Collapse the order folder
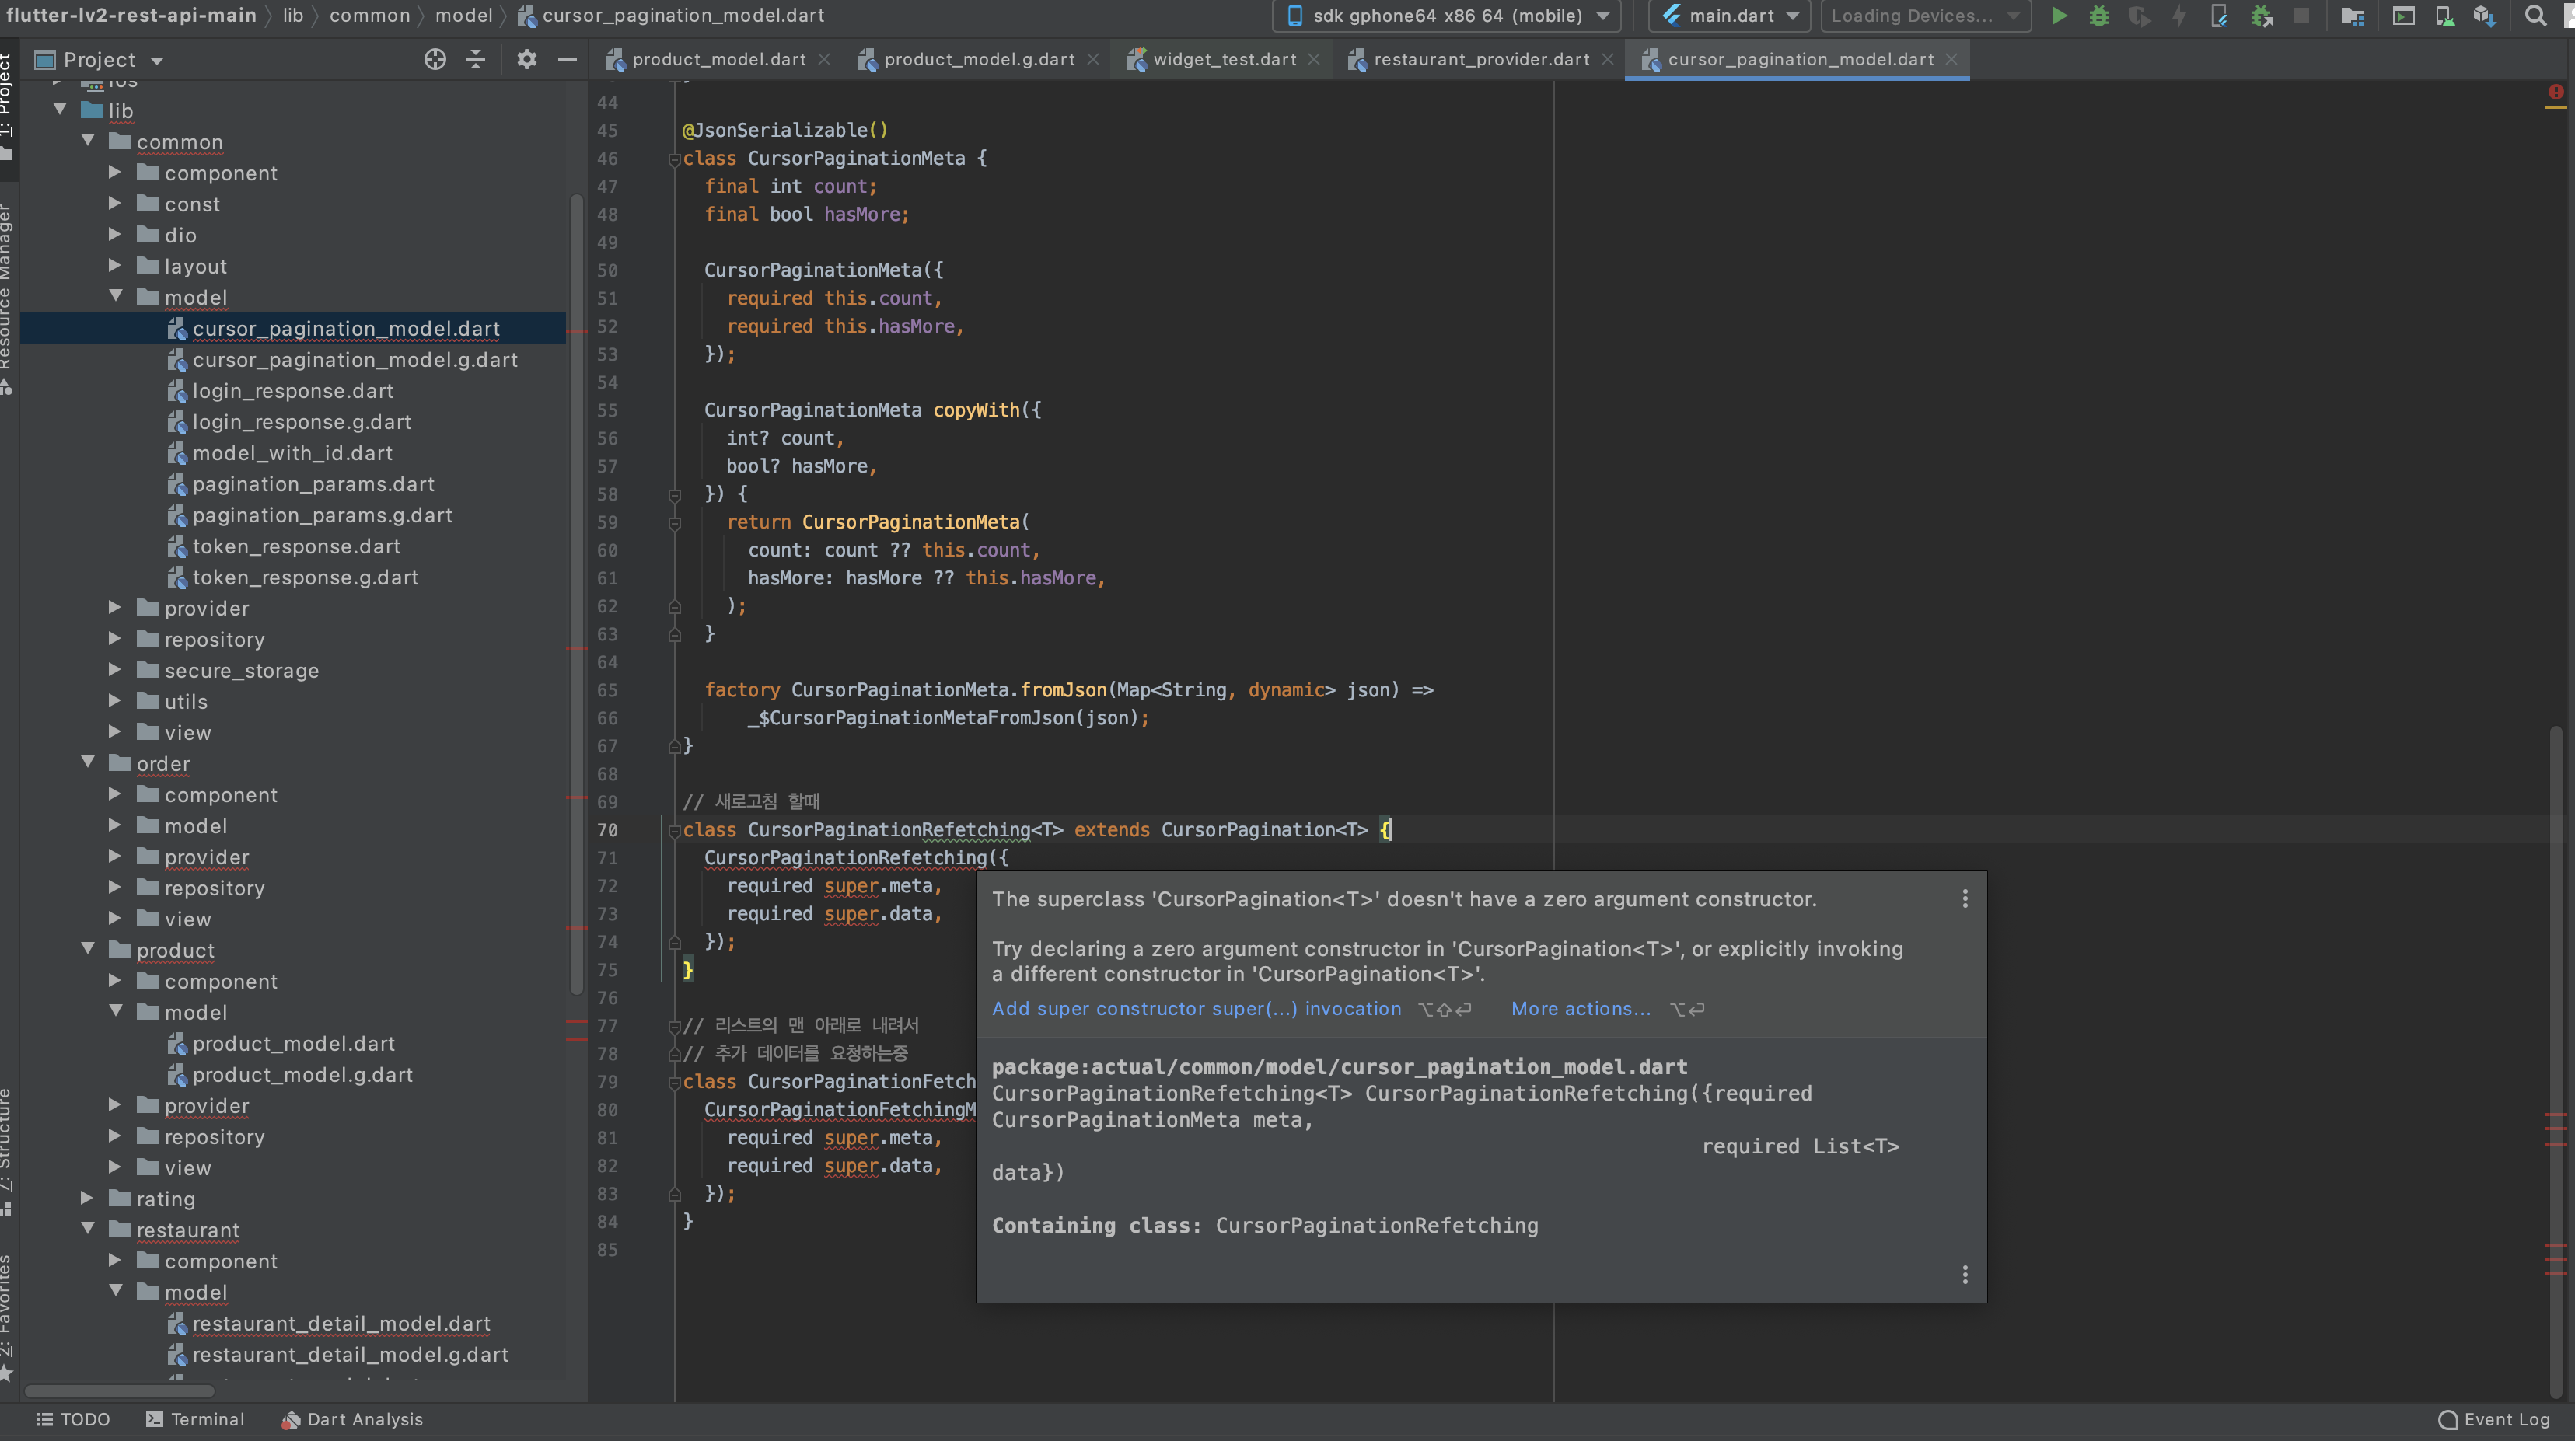This screenshot has width=2575, height=1441. tap(88, 762)
